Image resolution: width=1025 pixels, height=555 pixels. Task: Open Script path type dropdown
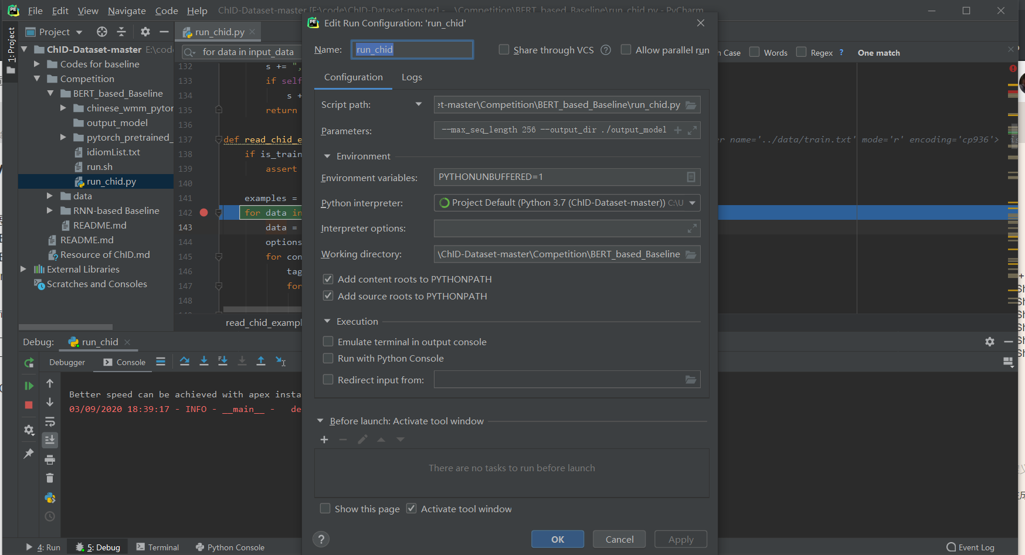(419, 104)
